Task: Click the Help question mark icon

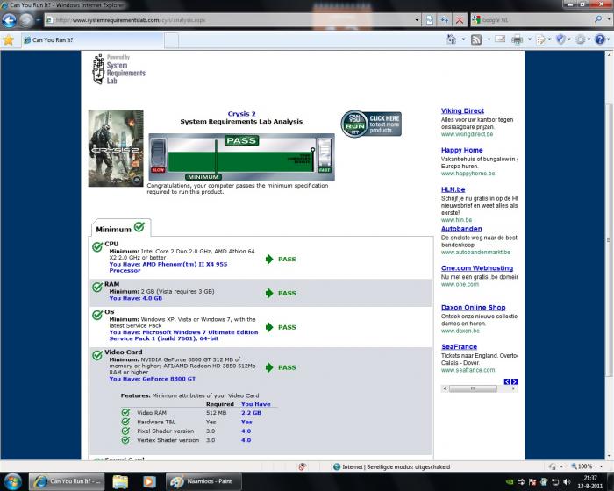Action: [x=601, y=39]
